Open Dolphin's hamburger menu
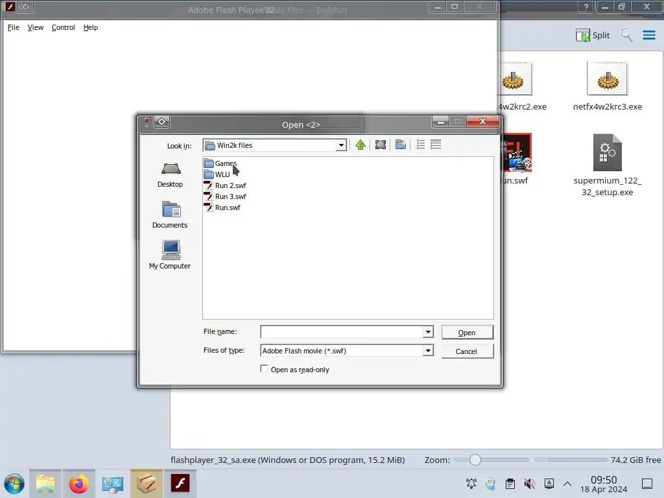 click(648, 35)
